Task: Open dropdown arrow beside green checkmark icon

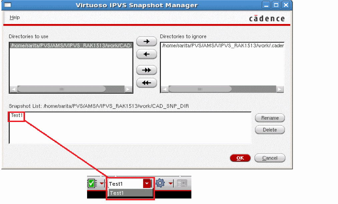Action: click(x=102, y=184)
